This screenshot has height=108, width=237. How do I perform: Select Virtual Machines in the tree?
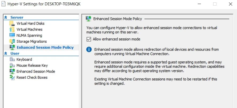(29, 29)
